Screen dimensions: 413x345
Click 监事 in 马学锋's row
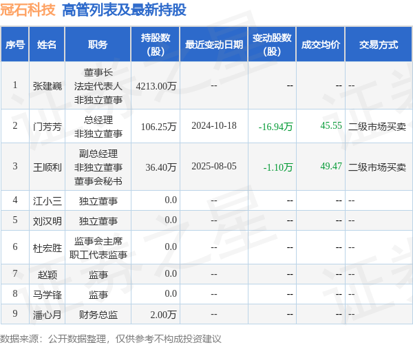[x=98, y=295]
